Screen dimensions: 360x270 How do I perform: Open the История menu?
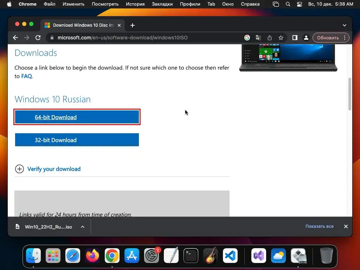click(135, 4)
